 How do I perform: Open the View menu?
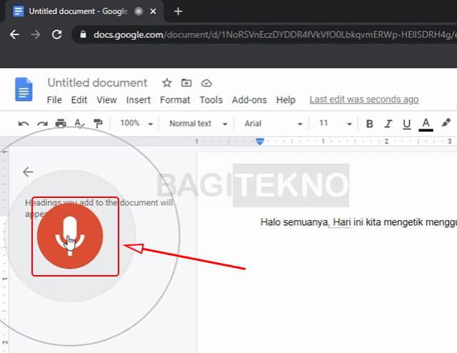click(x=106, y=100)
